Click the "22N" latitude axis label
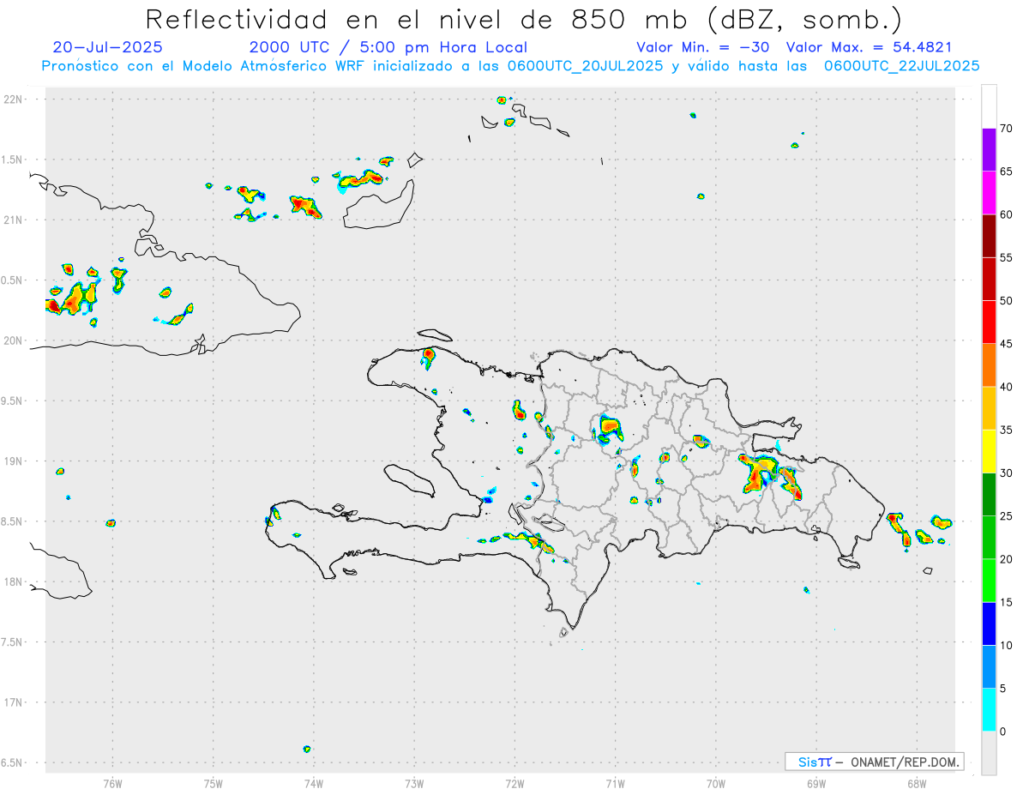1029x795 pixels. pyautogui.click(x=13, y=99)
